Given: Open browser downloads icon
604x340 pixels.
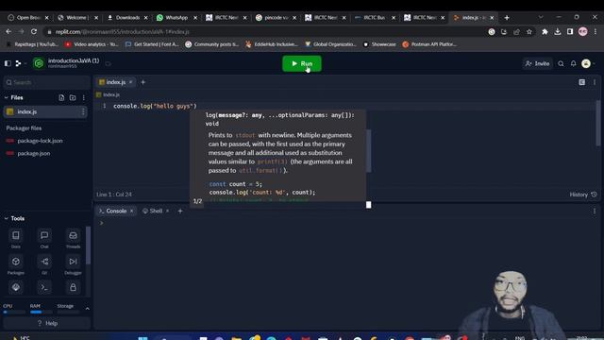Looking at the screenshot, I should 558,31.
